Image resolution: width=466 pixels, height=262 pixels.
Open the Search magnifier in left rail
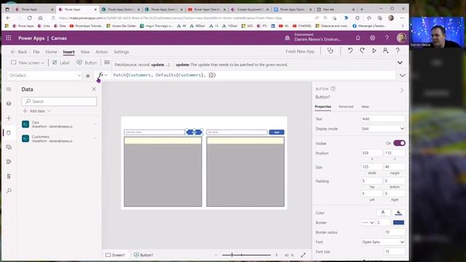tap(9, 191)
